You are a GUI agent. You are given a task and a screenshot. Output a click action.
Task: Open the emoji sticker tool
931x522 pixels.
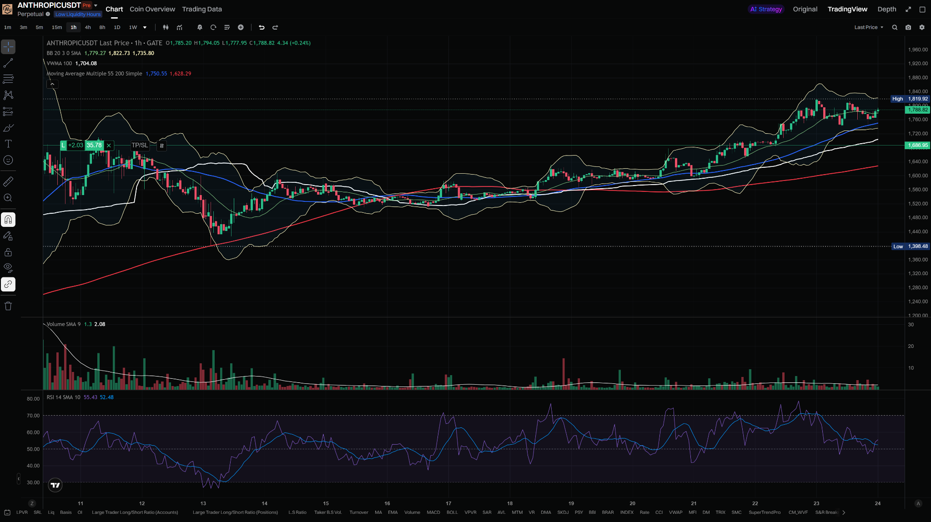[x=8, y=160]
